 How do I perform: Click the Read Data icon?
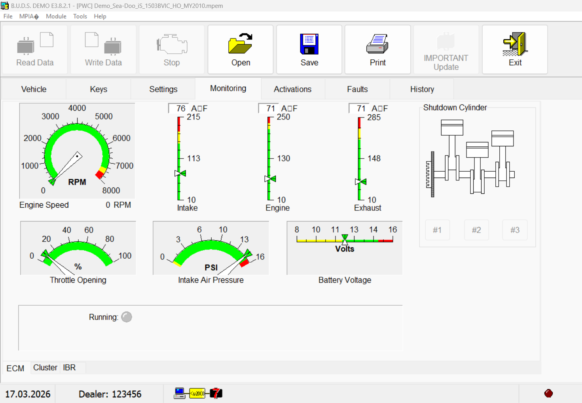35,44
